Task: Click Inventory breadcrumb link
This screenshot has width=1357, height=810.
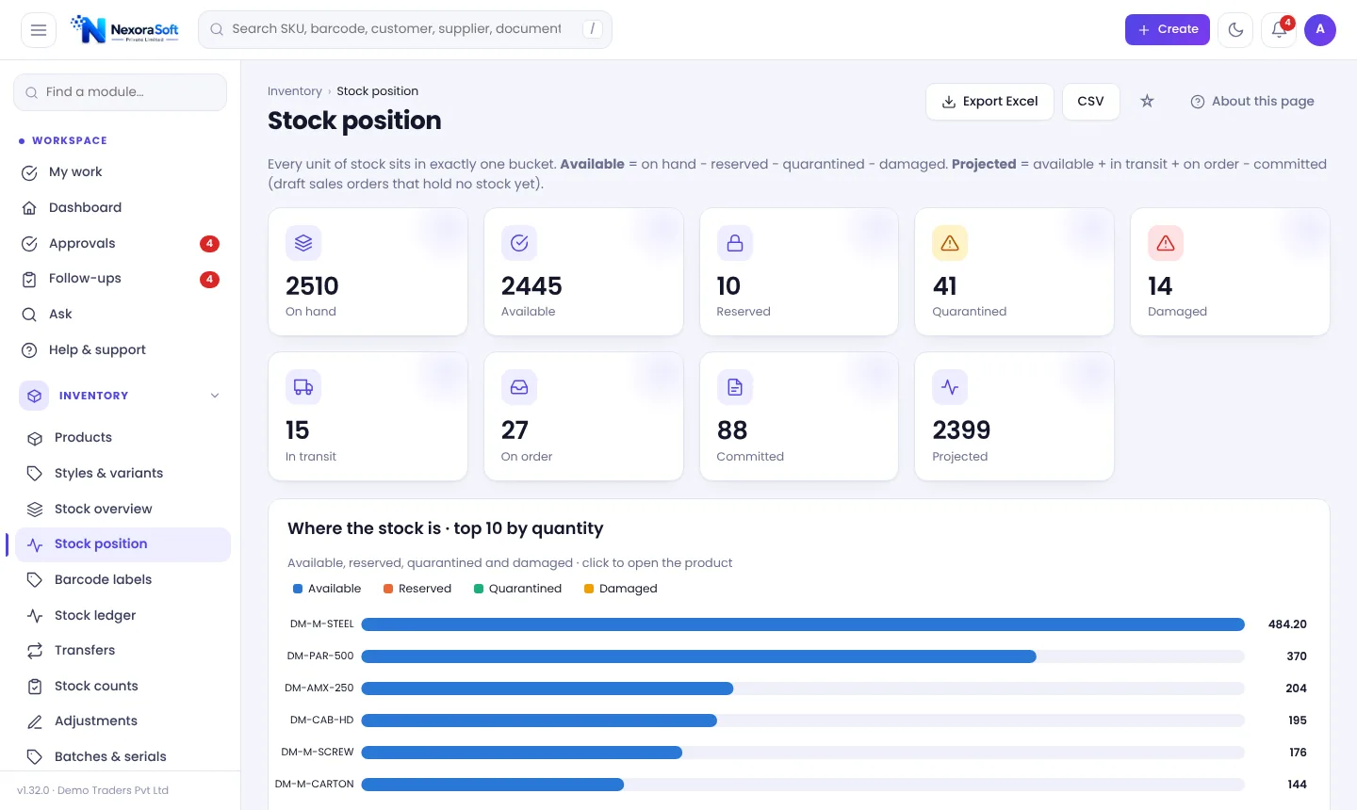Action: point(294,91)
